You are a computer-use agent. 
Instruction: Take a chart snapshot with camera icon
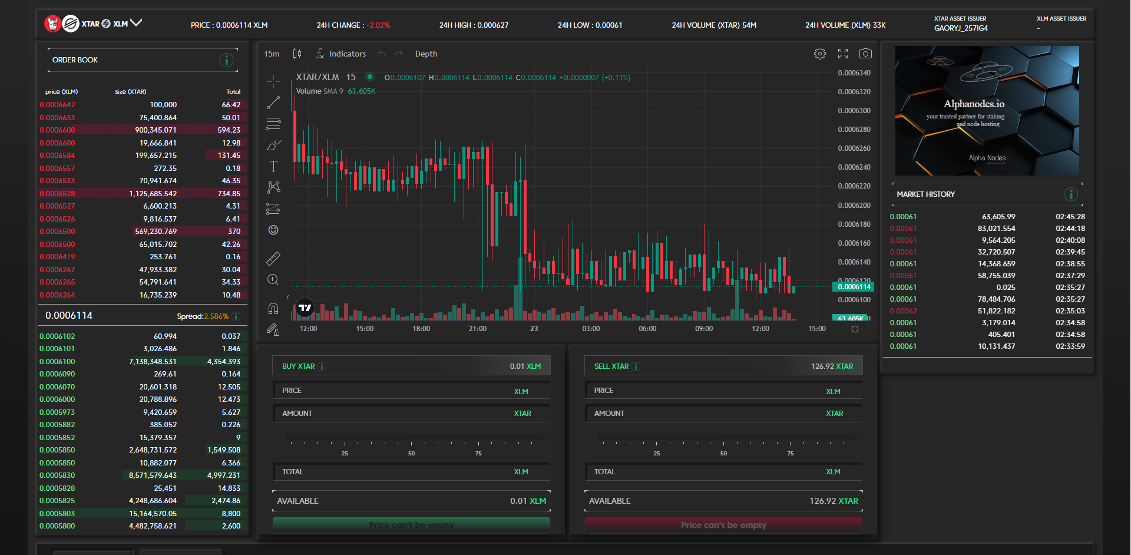coord(865,54)
